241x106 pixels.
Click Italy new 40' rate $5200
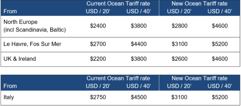[220, 97]
